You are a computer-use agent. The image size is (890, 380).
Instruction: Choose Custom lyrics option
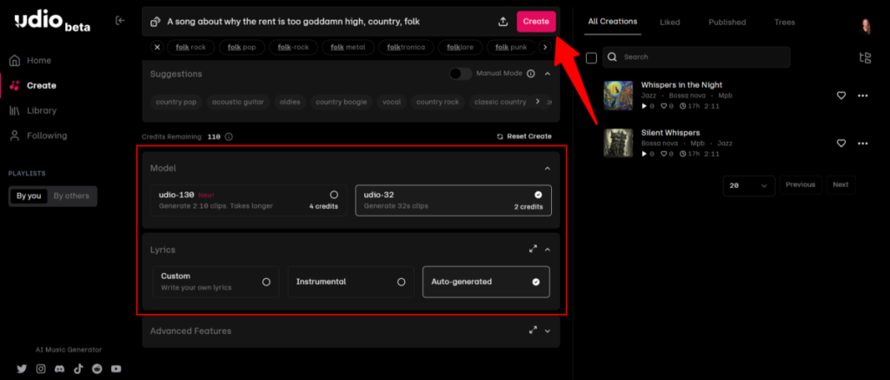pos(216,282)
